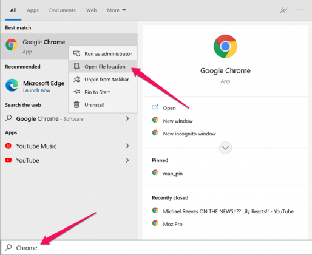Click the YouTube Music app icon

tap(8, 146)
